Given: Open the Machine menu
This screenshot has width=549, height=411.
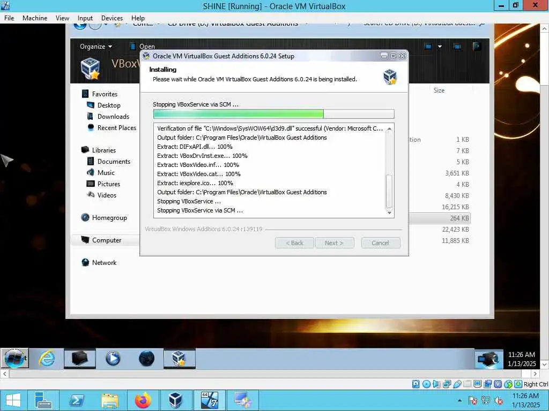Looking at the screenshot, I should [x=35, y=18].
